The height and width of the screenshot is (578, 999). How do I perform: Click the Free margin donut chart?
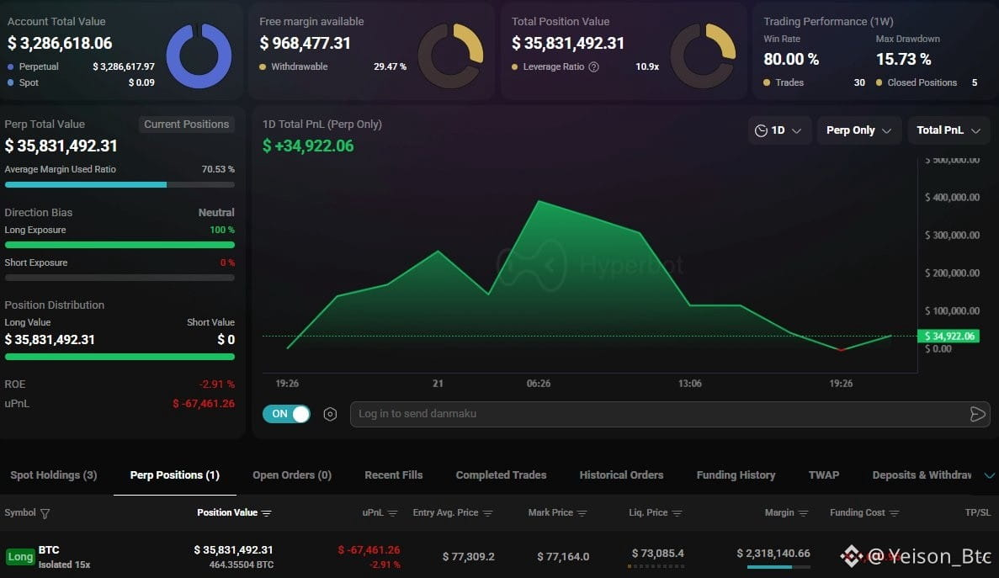tap(450, 56)
